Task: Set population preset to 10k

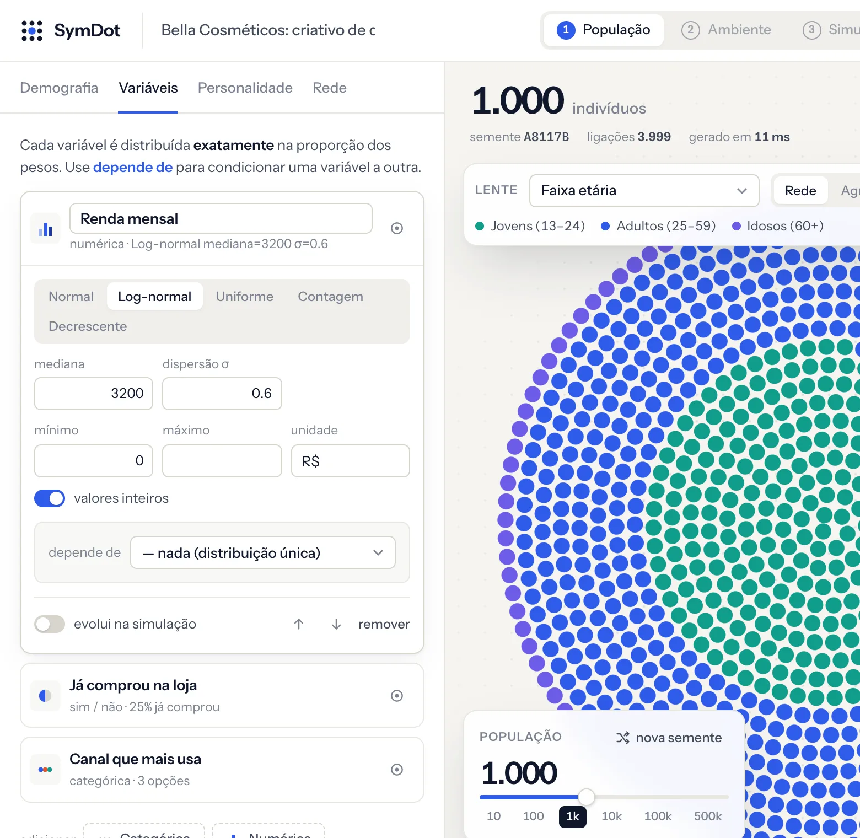Action: [611, 816]
